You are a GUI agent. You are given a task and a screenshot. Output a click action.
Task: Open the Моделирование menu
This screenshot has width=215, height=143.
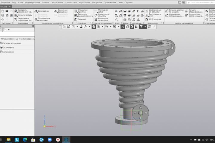32,2
